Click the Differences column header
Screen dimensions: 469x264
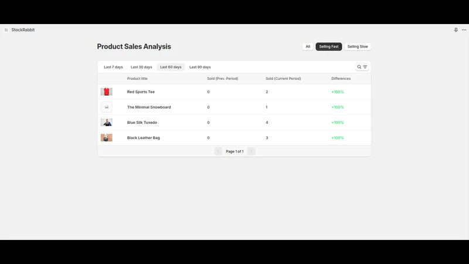(x=341, y=79)
